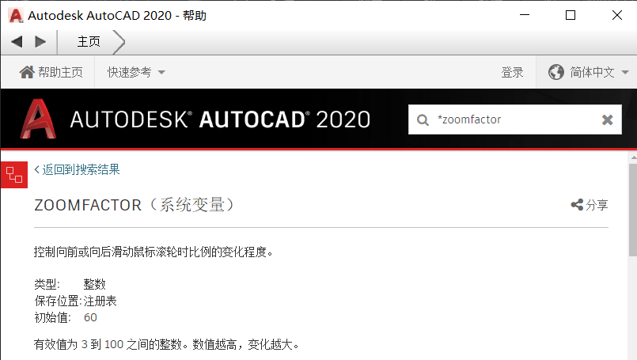Go forward with the right arrow
The width and height of the screenshot is (637, 360).
point(40,41)
